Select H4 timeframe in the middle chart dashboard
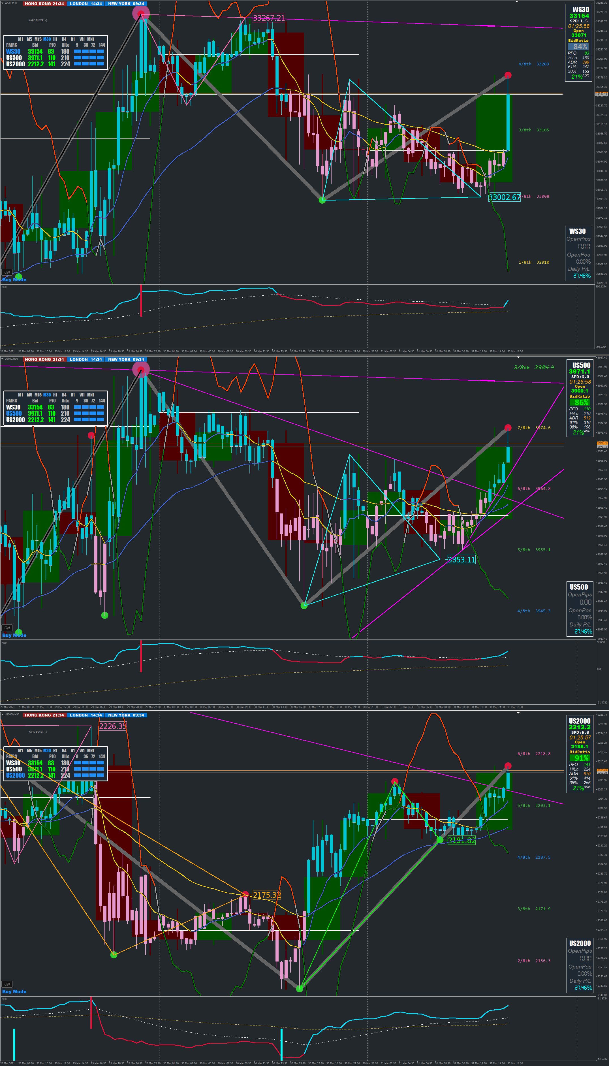Viewport: 609px width, 1066px height. 64,395
